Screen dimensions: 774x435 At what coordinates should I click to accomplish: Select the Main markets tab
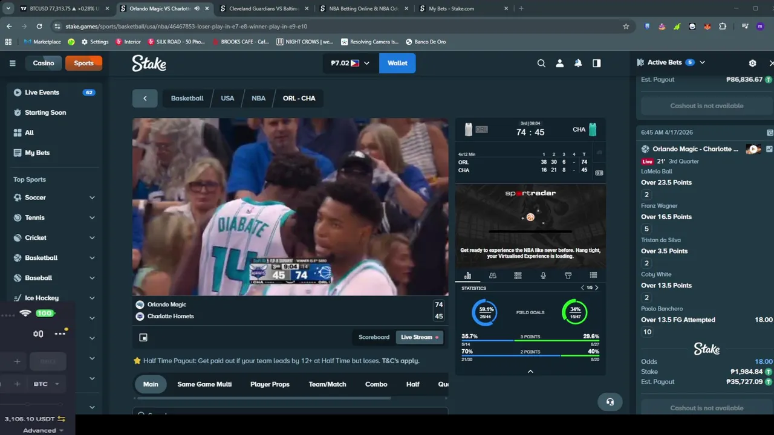(x=151, y=384)
